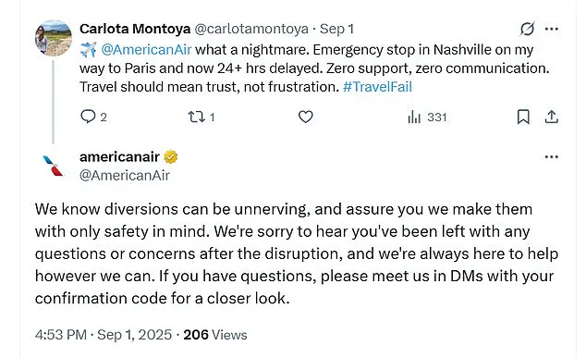Open the three-dot menu on Carlota's tweet
Screen dimensions: 586x358
pyautogui.click(x=552, y=29)
